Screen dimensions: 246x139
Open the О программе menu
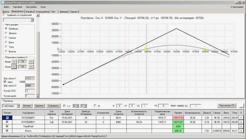(x=237, y=7)
